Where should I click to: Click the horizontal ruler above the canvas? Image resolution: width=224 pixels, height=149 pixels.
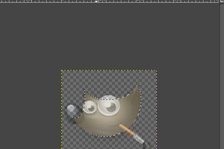56,1
